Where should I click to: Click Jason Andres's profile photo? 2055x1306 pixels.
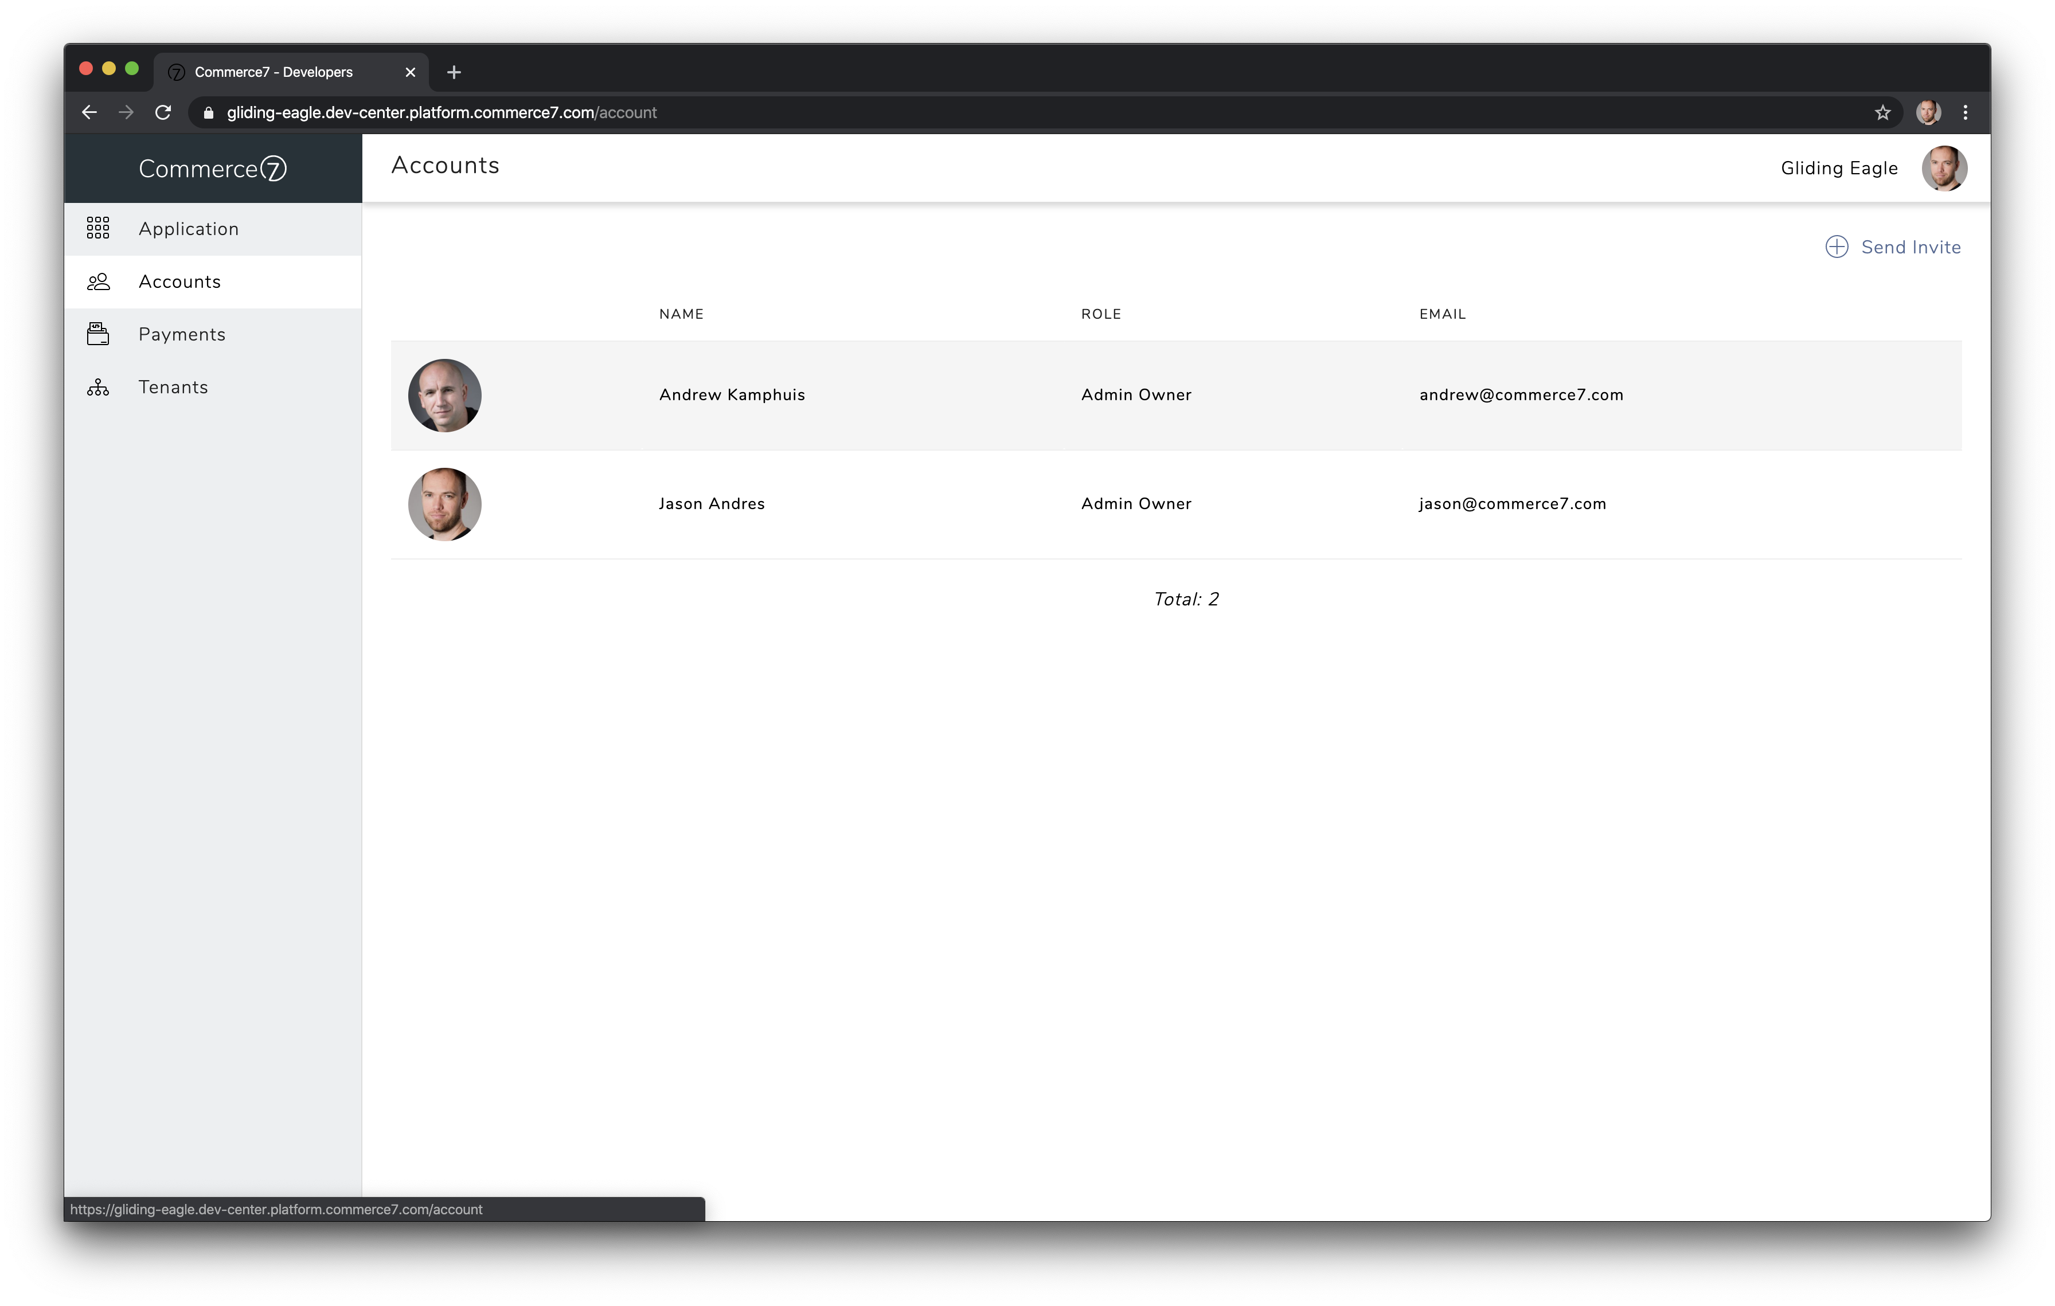click(x=444, y=504)
